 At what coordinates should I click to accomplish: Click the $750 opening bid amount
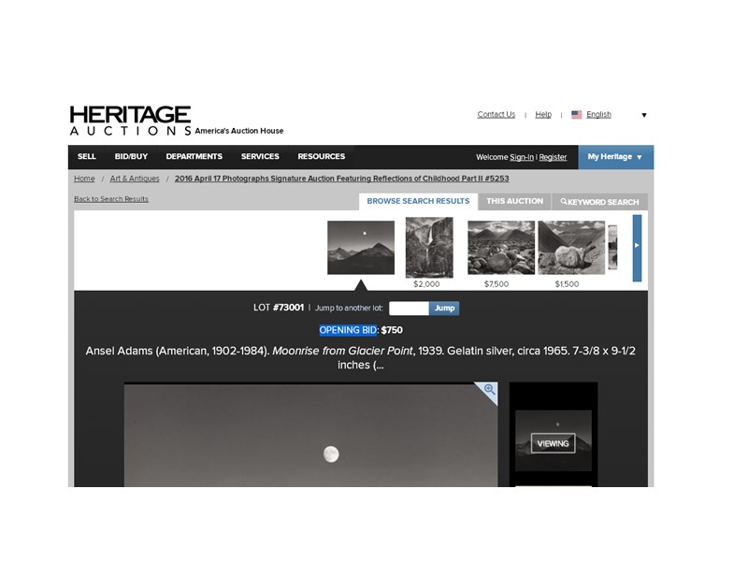tap(392, 330)
